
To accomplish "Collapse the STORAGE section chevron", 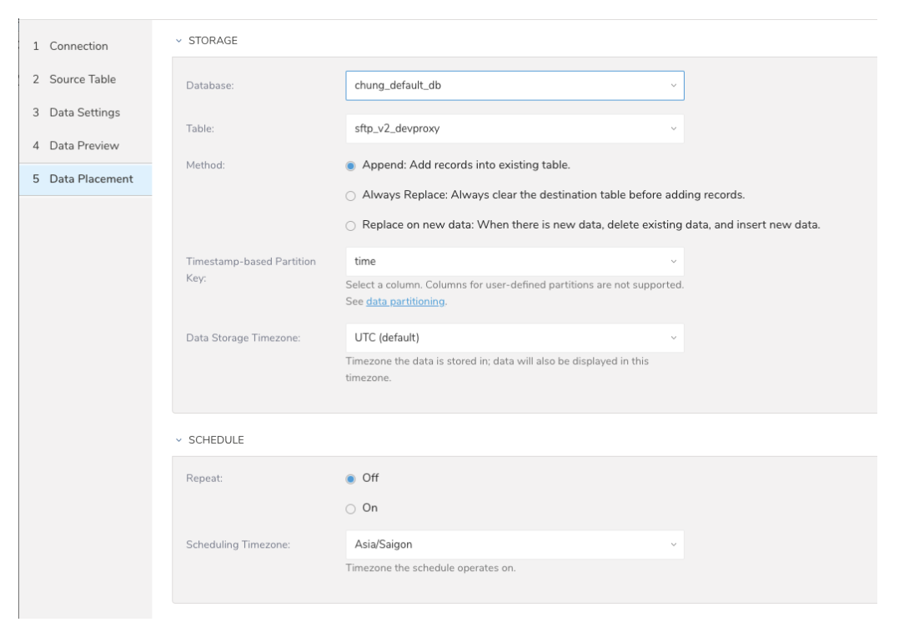I will (177, 42).
